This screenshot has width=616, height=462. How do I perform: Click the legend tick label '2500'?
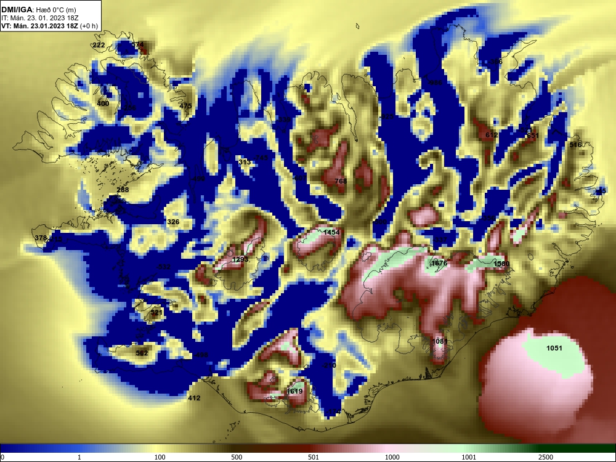coord(546,457)
